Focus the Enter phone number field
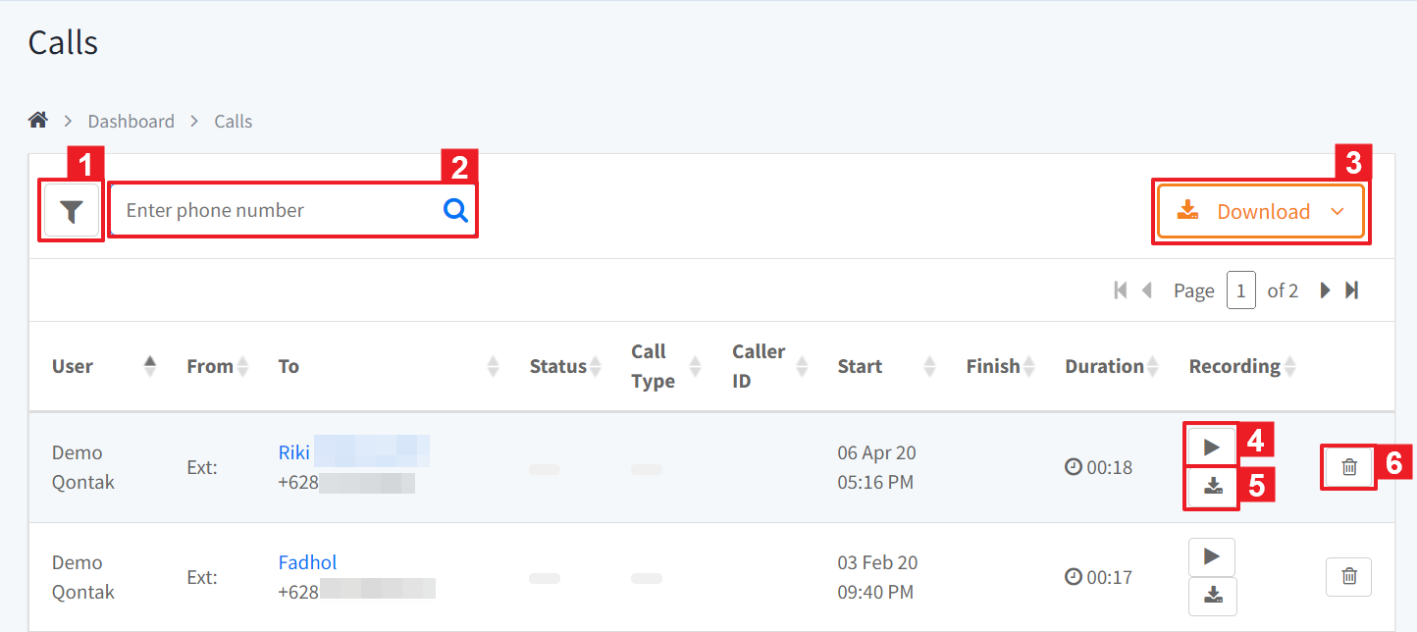Viewport: 1417px width, 632px height. [275, 210]
